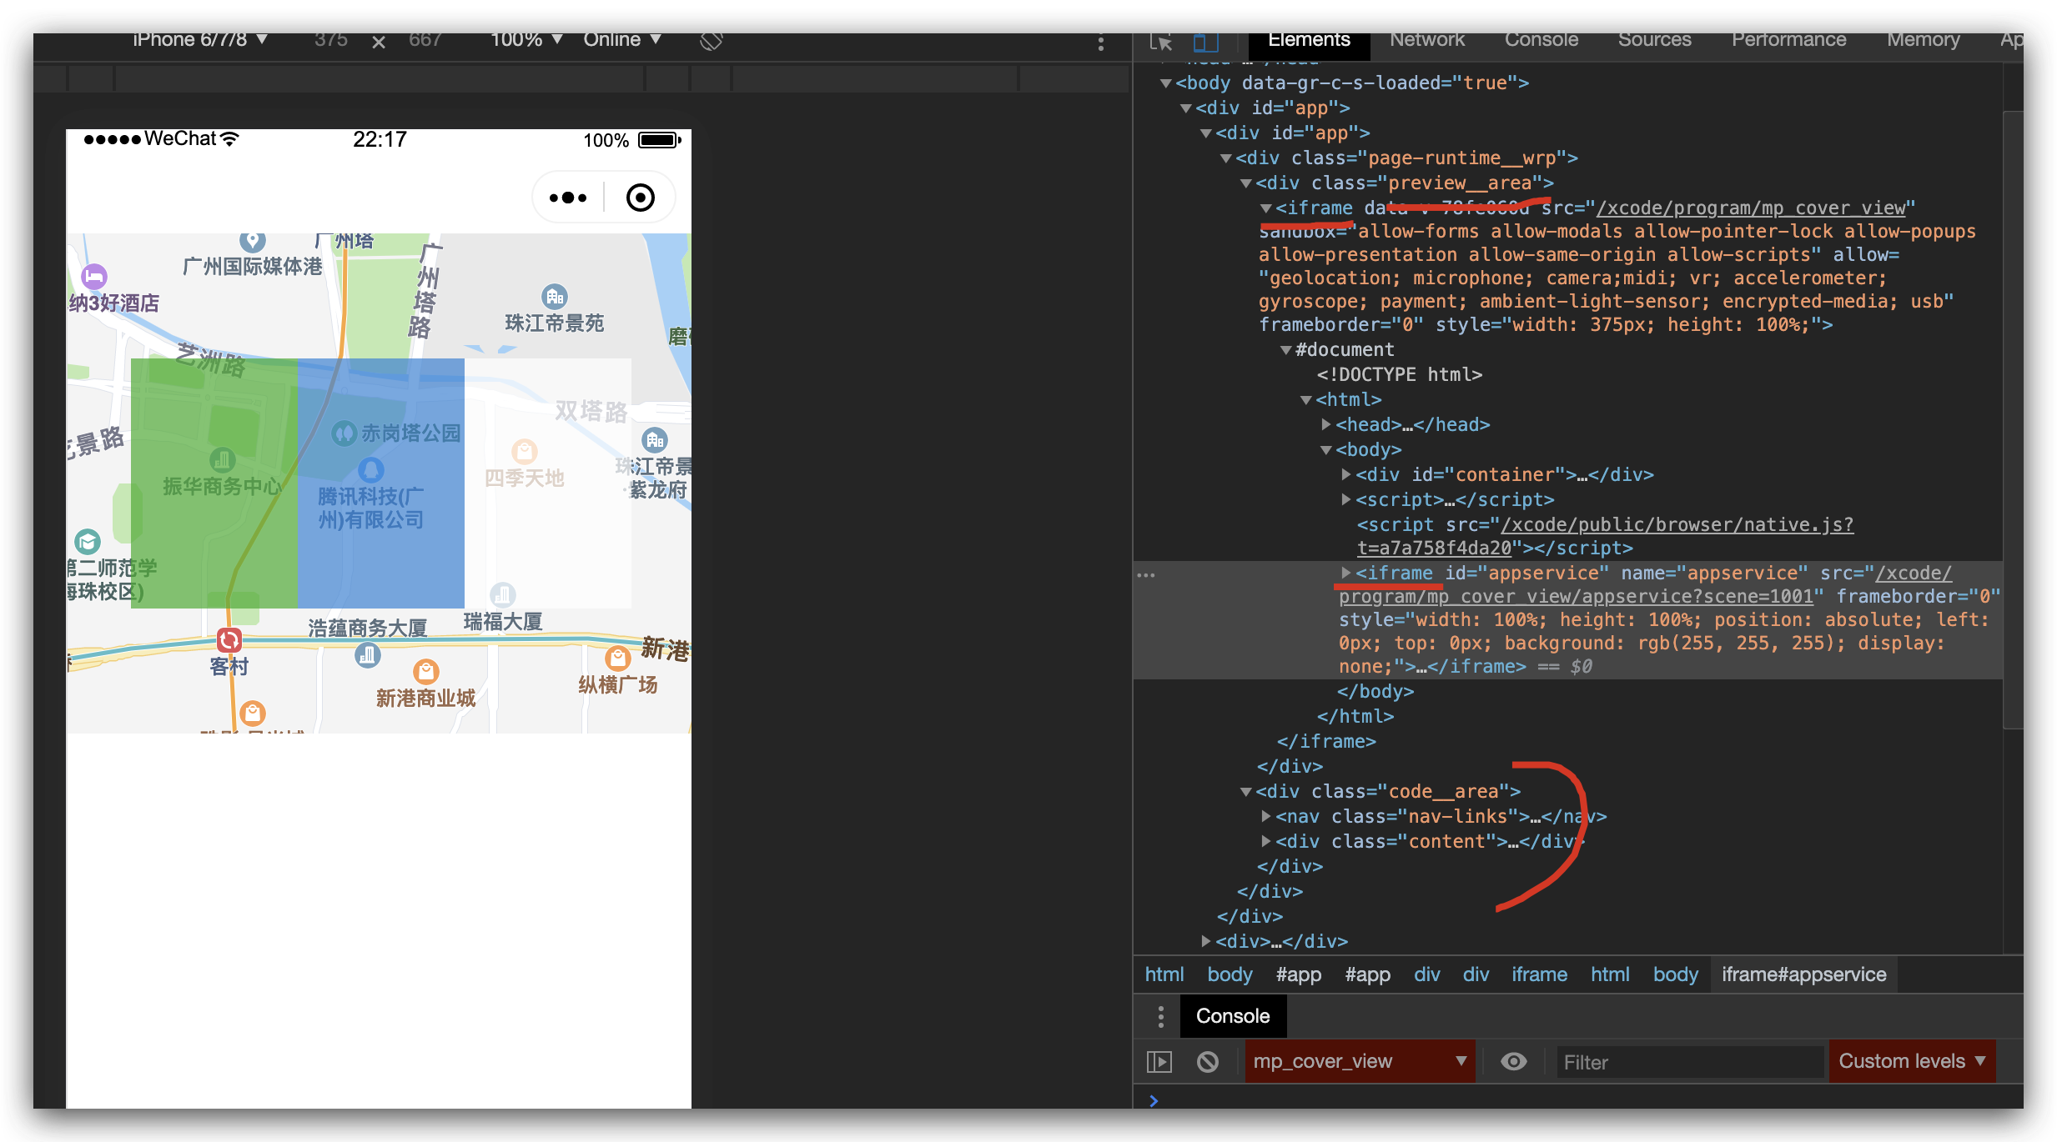Image resolution: width=2057 pixels, height=1142 pixels.
Task: Click the 纳3好酒店 hotel marker icon
Action: pyautogui.click(x=94, y=276)
